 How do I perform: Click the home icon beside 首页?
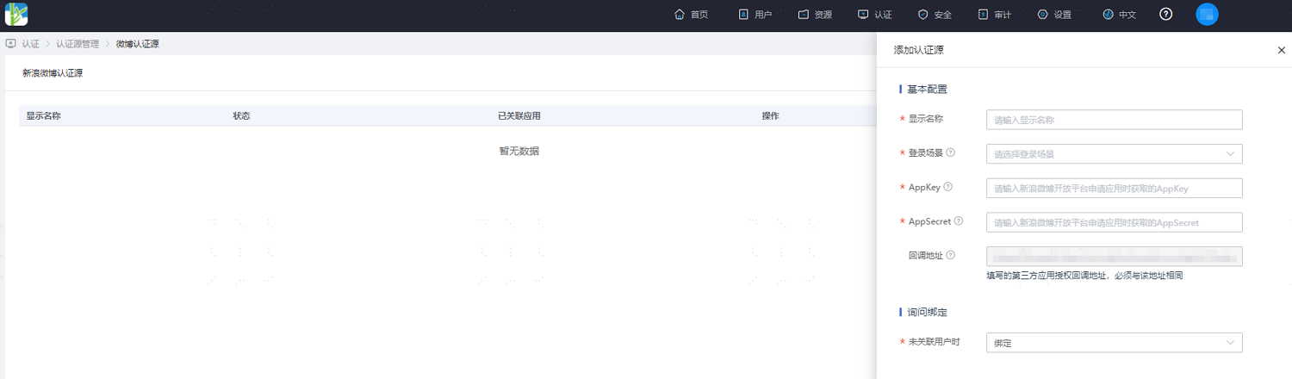[x=680, y=15]
